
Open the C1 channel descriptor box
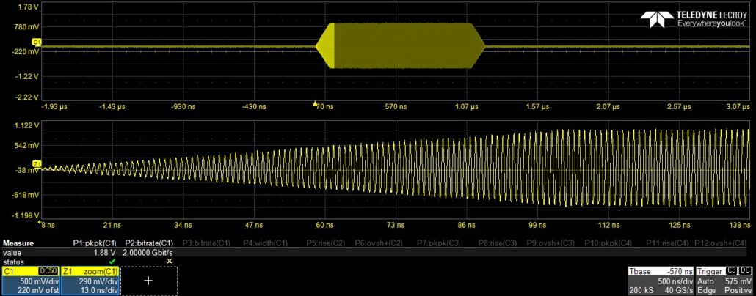(30, 280)
